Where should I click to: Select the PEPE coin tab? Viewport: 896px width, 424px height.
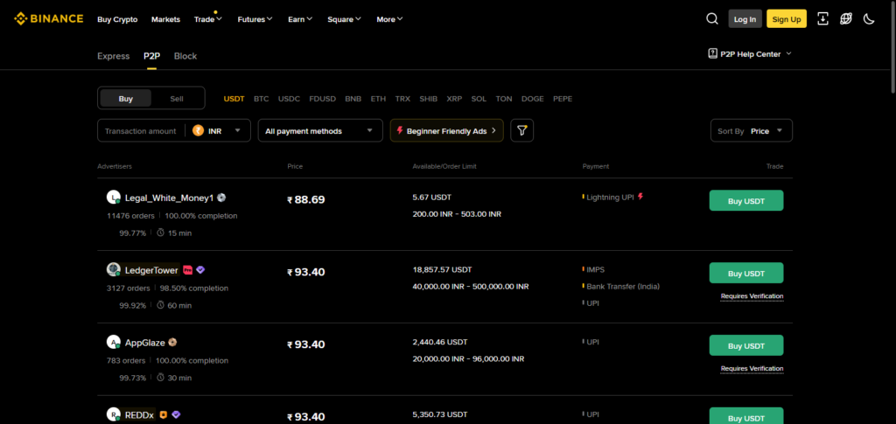(563, 99)
